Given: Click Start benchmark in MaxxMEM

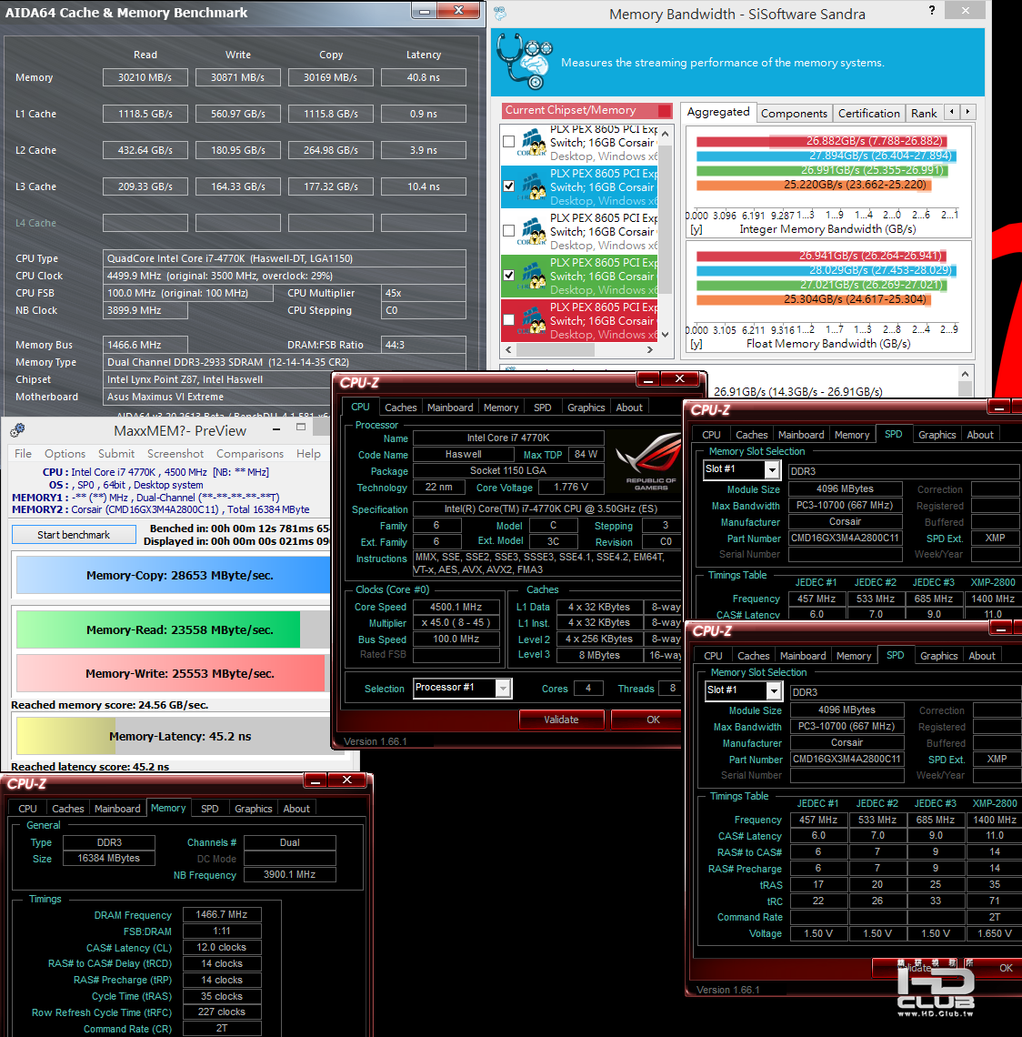Looking at the screenshot, I should [74, 534].
